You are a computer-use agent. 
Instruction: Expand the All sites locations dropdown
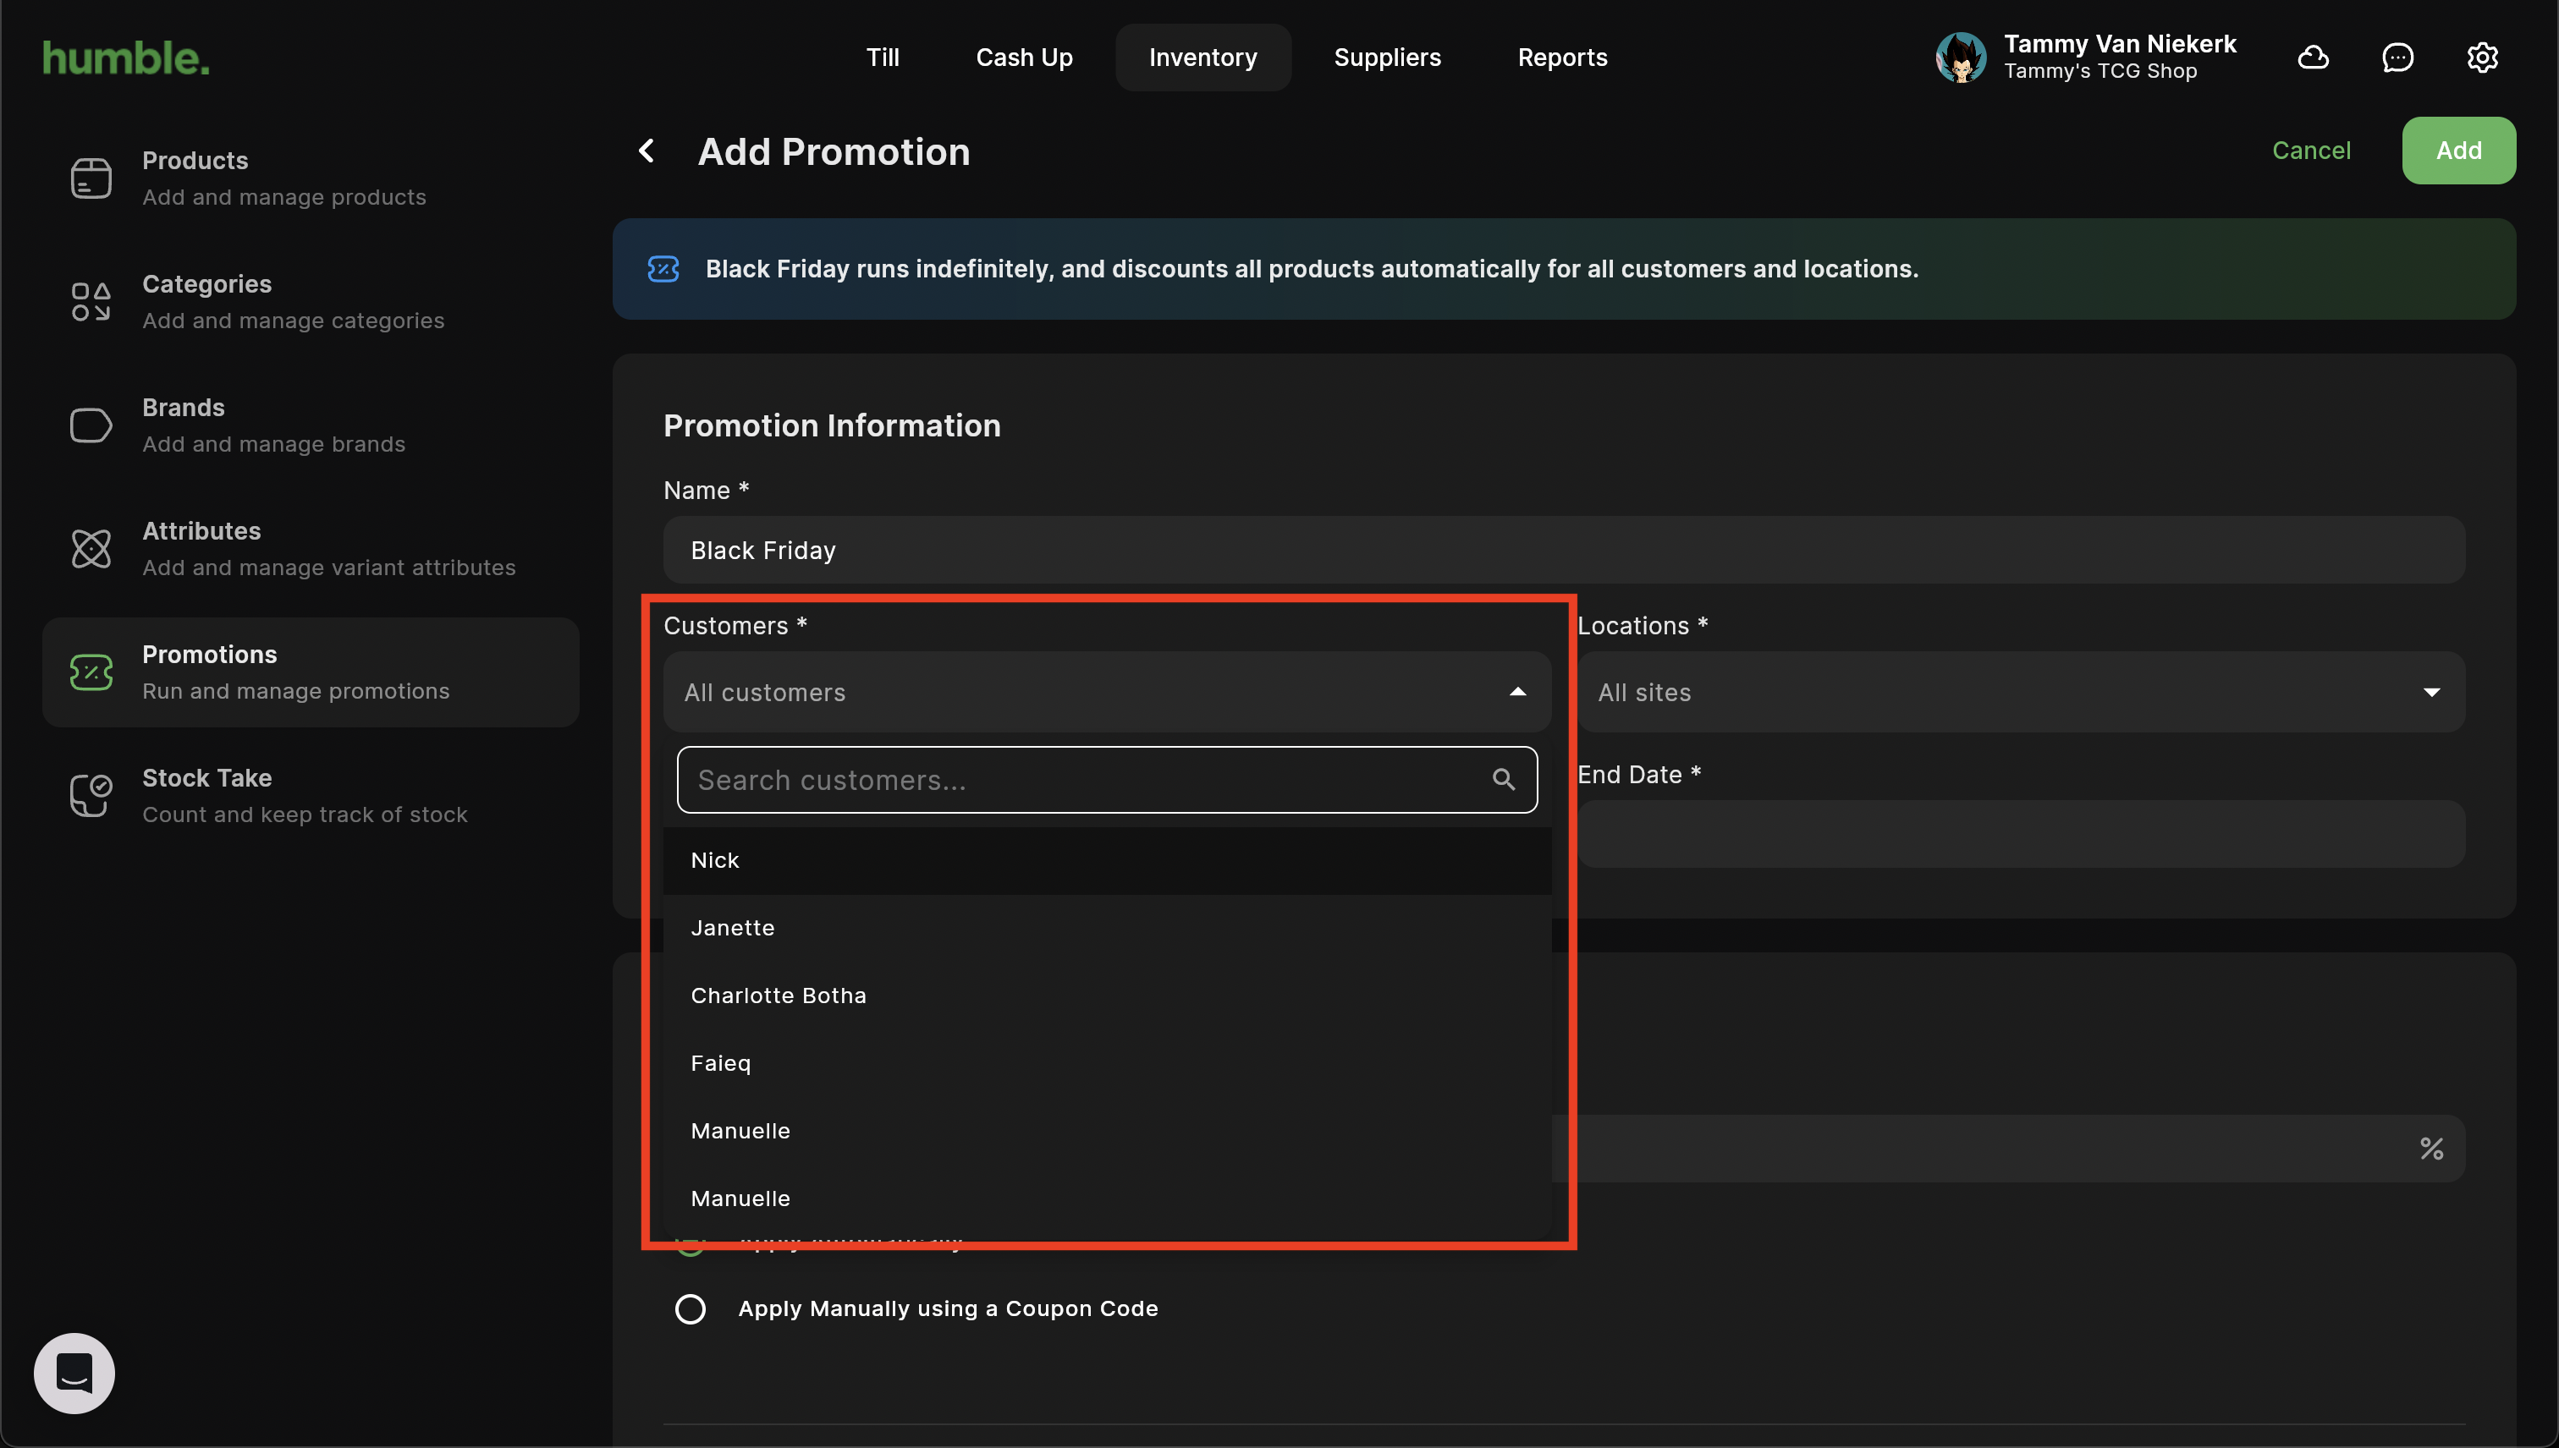tap(2430, 692)
